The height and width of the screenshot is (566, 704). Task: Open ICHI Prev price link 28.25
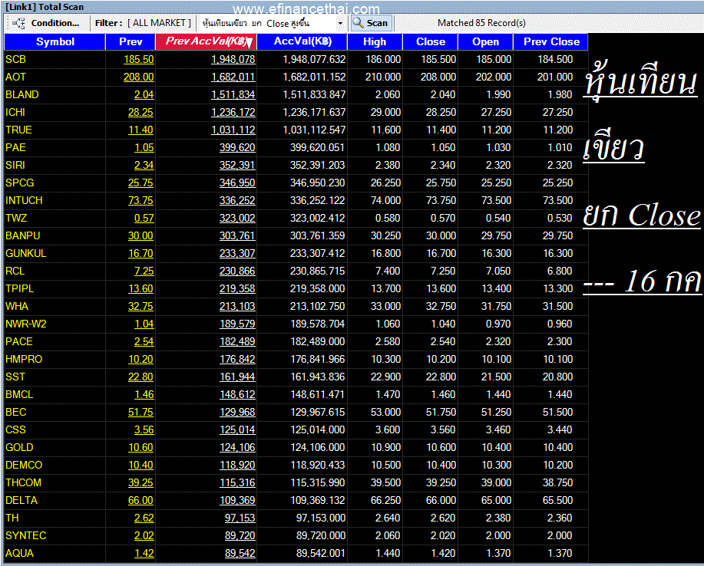point(140,112)
